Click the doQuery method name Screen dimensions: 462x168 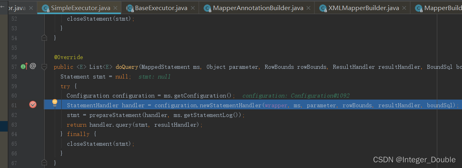tap(127, 67)
